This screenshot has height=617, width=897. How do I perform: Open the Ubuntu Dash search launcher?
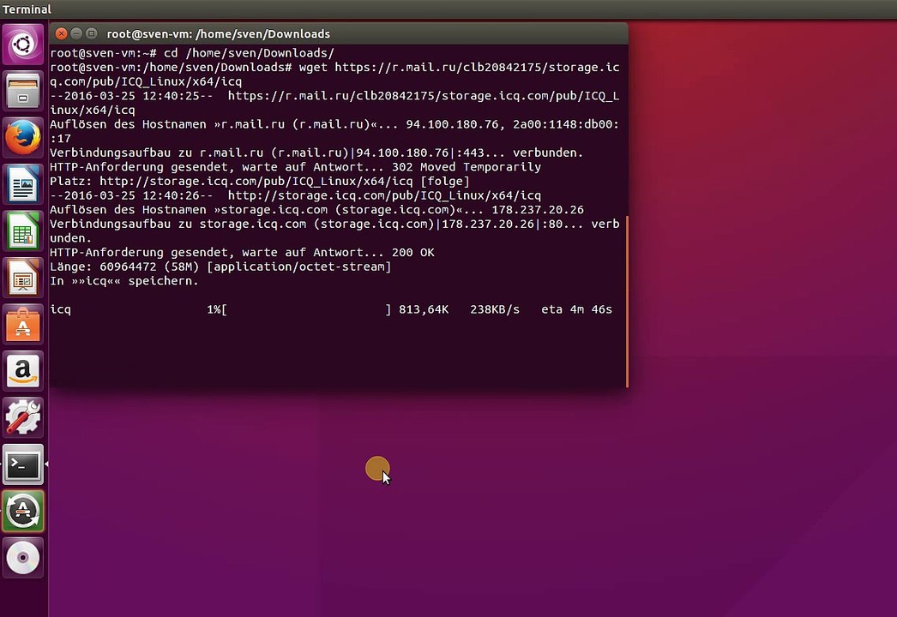23,44
